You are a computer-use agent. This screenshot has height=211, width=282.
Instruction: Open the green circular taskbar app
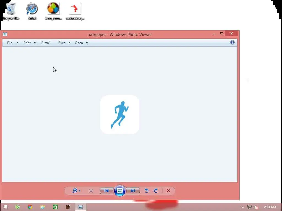click(x=17, y=207)
